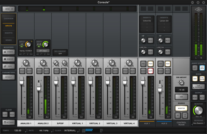Mute the S/PDIF channel
The width and height of the screenshot is (207, 134).
pos(64,71)
